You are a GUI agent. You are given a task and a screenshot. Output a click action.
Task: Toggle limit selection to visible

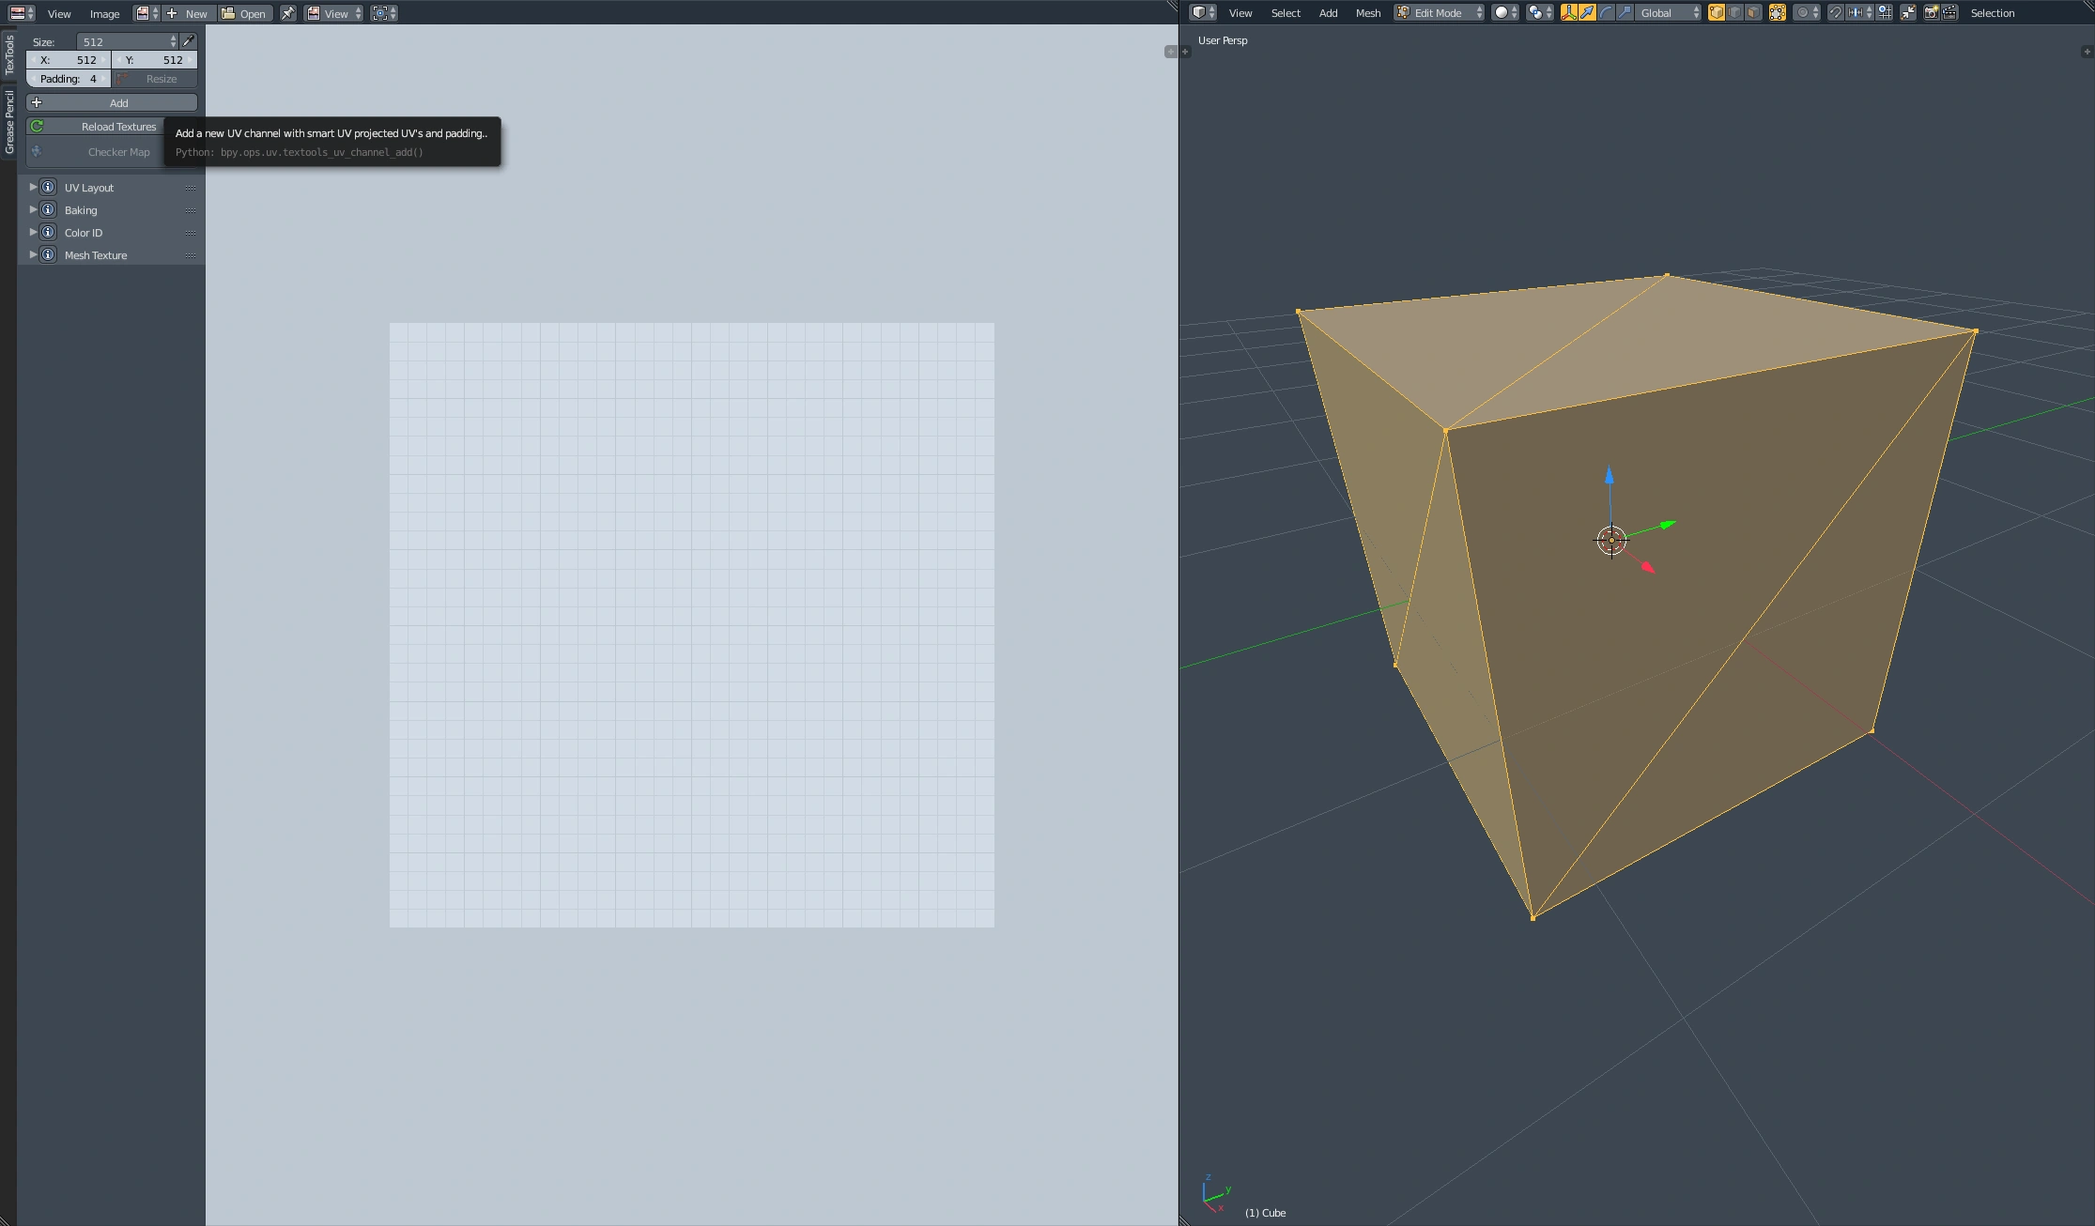(1778, 13)
